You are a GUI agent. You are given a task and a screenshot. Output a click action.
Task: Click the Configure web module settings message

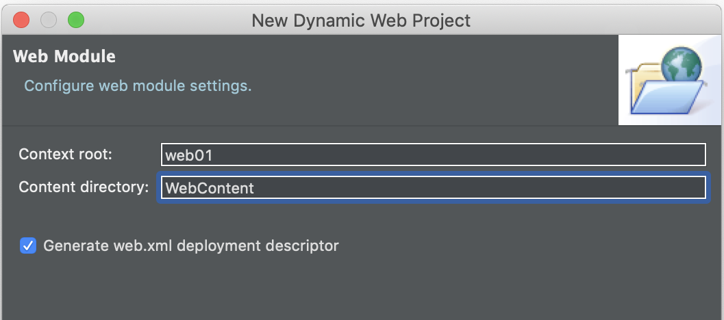point(138,85)
